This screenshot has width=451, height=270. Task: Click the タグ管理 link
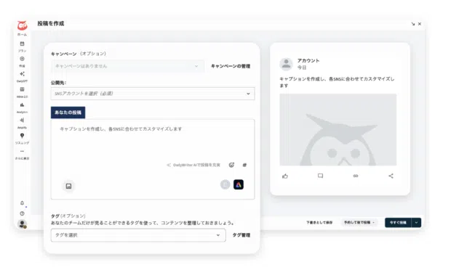[241, 235]
